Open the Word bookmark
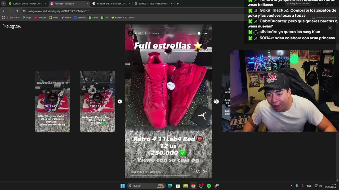The image size is (339, 190). pos(54,18)
